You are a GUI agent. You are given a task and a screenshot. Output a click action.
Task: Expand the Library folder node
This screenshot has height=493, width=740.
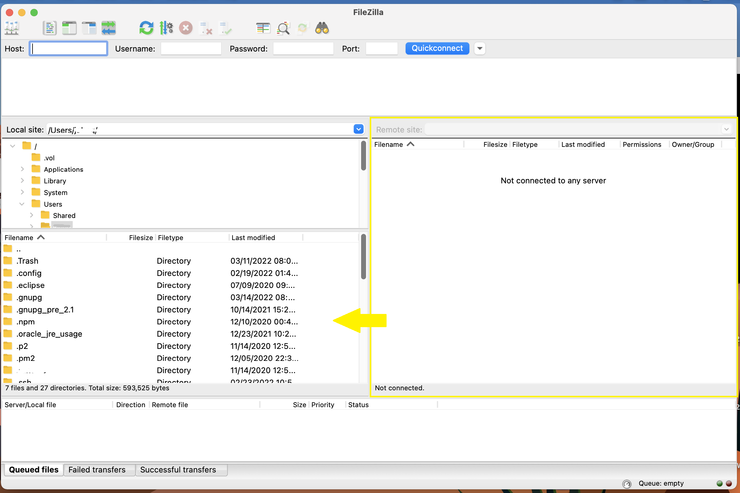click(x=22, y=181)
